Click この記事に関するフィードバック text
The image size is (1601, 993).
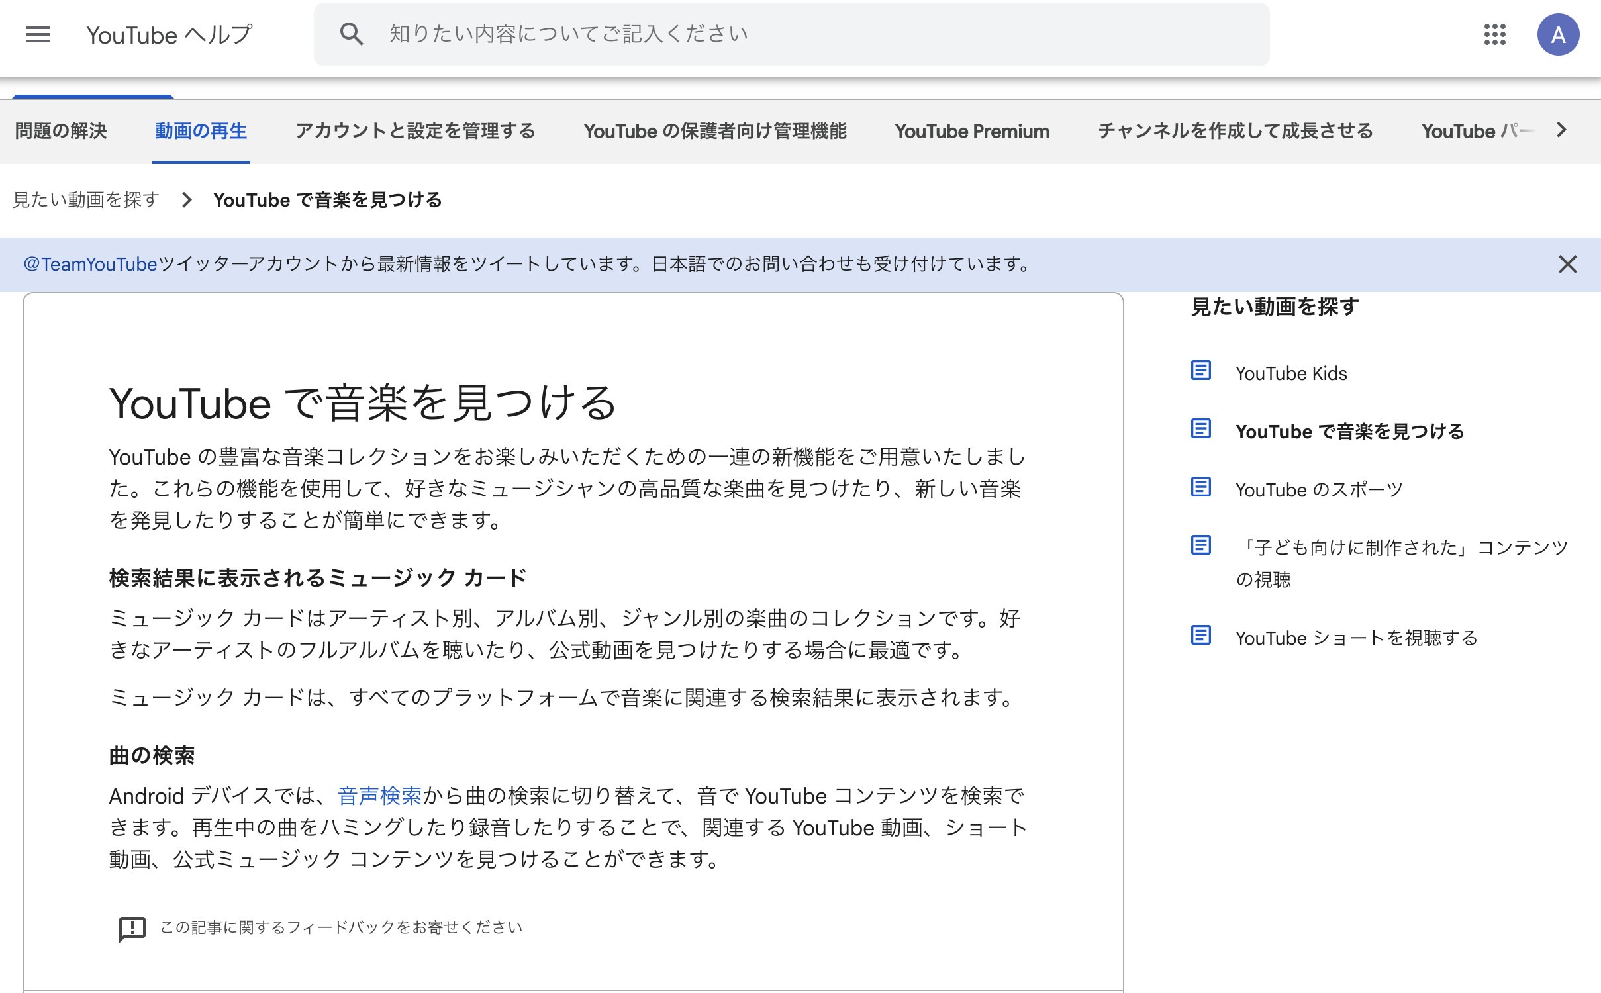point(341,927)
